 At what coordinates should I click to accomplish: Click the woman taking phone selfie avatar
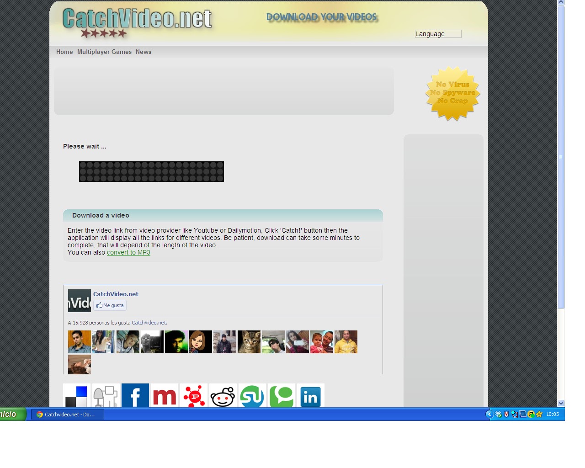pyautogui.click(x=298, y=342)
